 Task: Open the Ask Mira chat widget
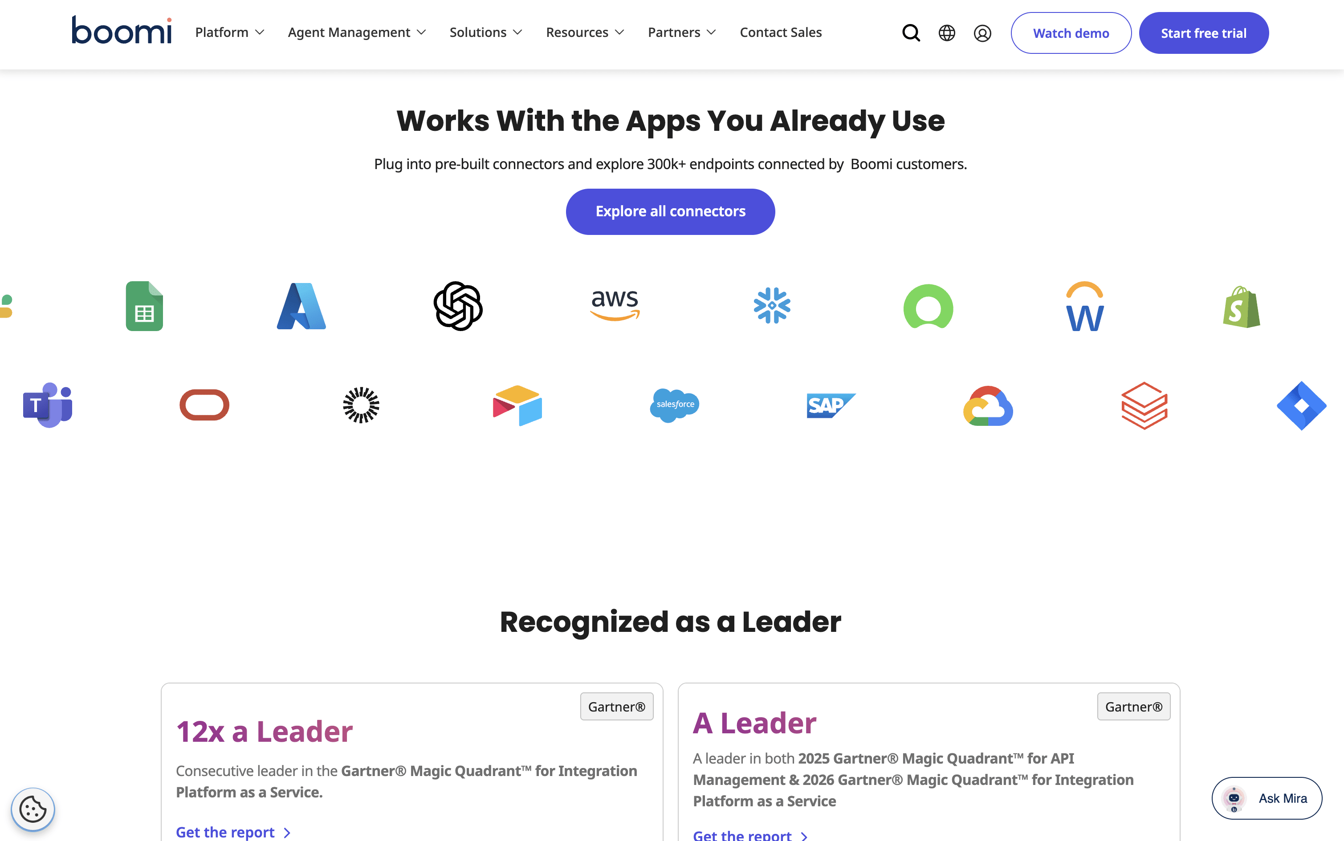[x=1266, y=798]
